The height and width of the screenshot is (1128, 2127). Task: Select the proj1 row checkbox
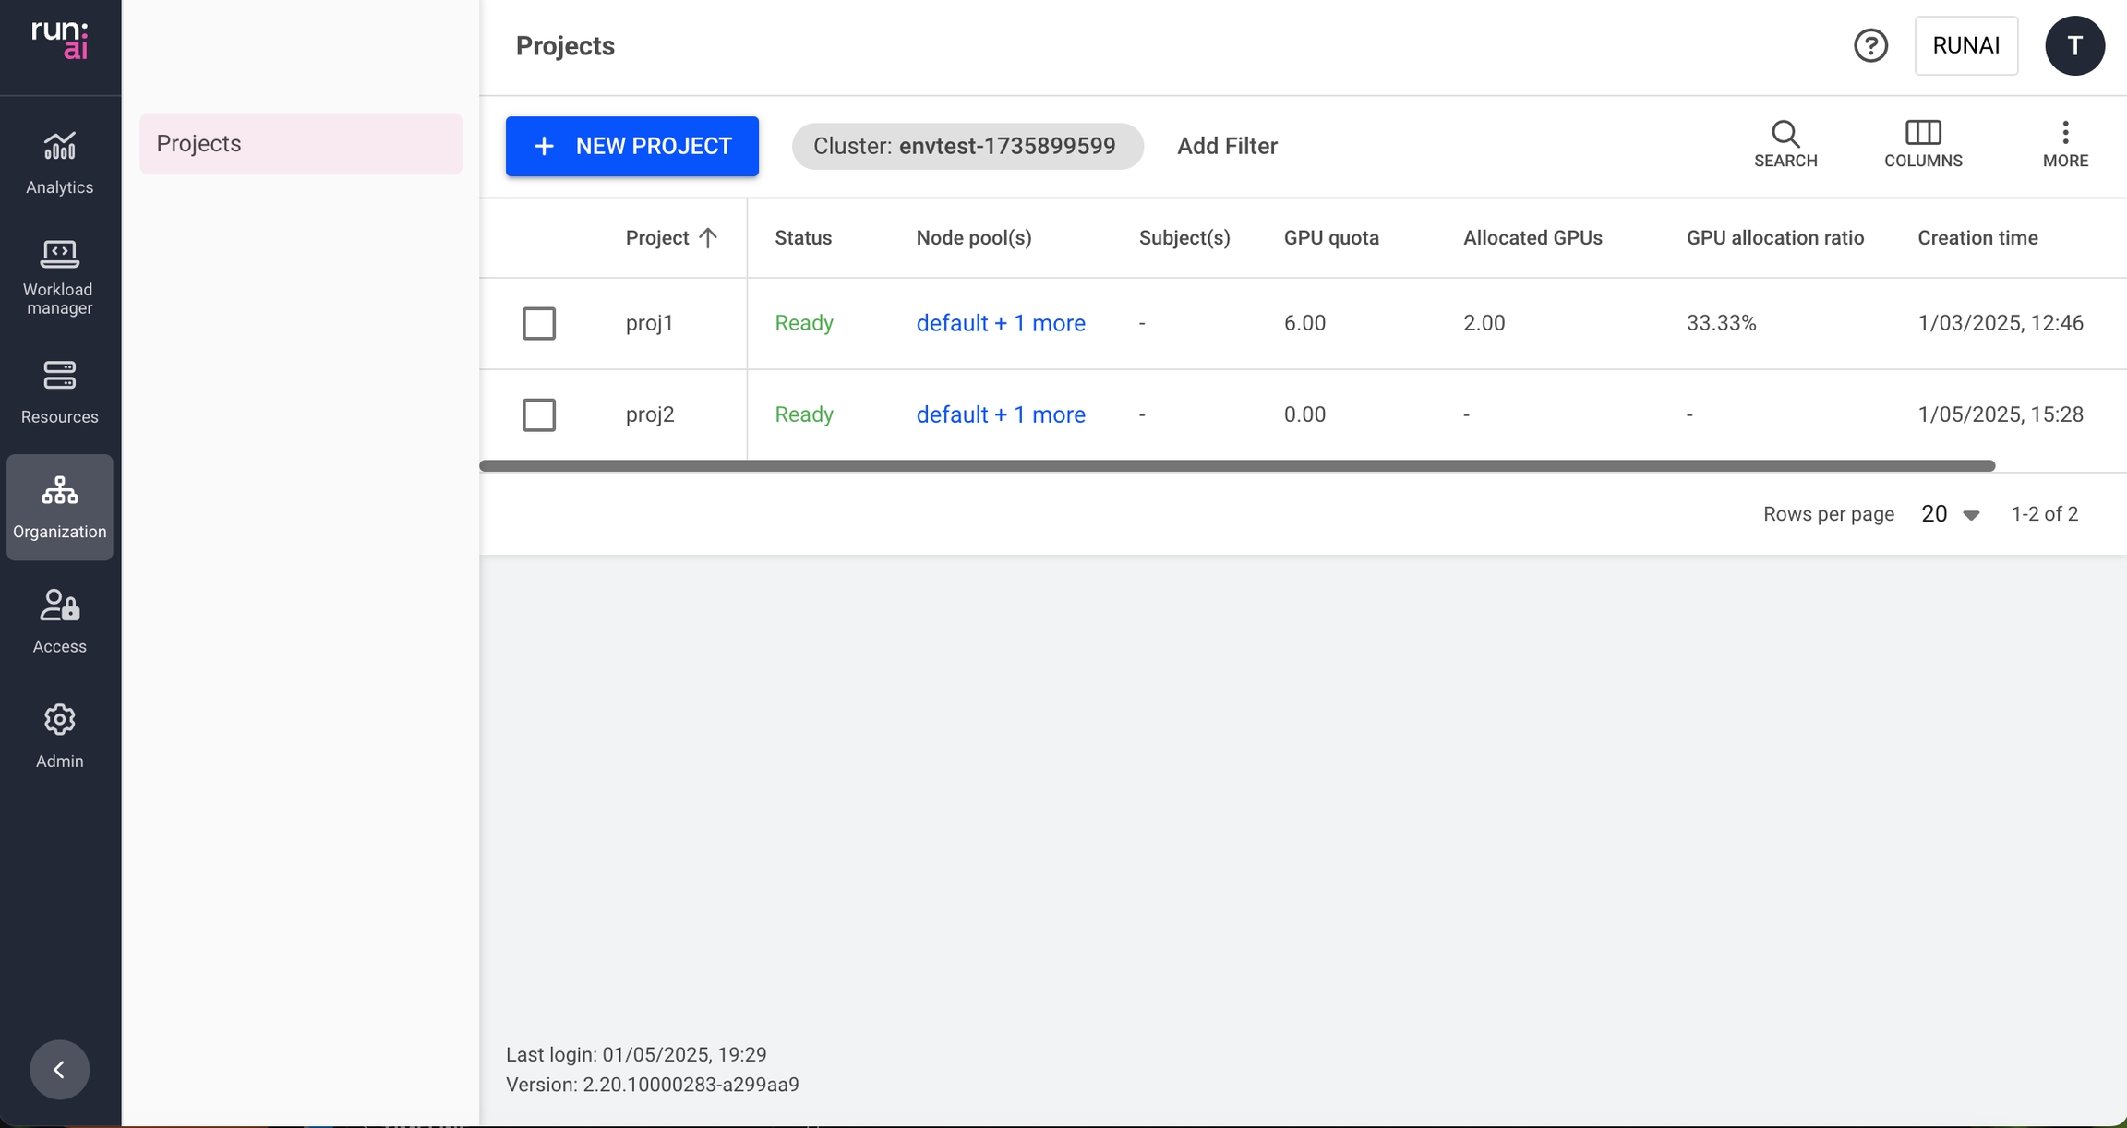pyautogui.click(x=539, y=323)
